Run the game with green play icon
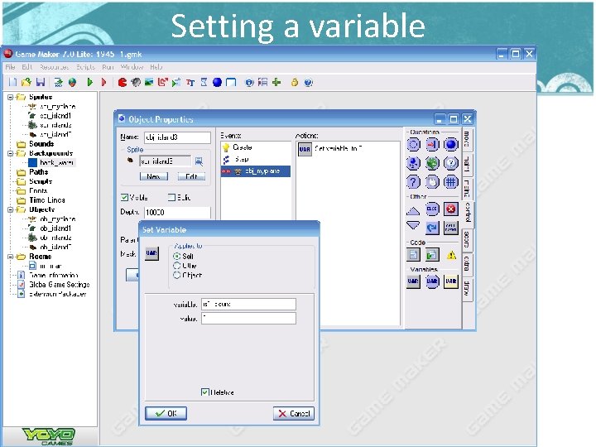This screenshot has width=596, height=447. click(89, 82)
